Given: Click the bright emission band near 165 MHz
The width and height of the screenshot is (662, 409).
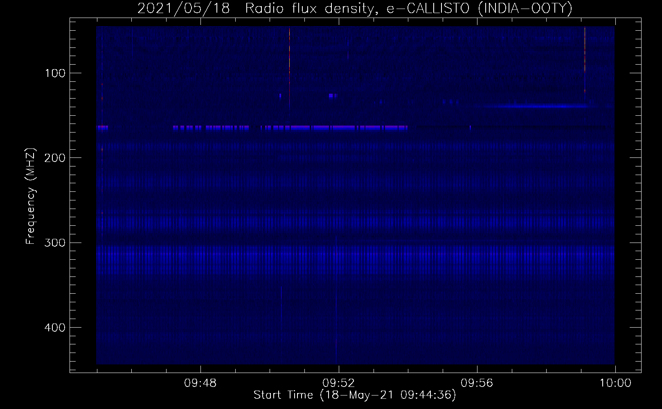Looking at the screenshot, I should coord(290,128).
